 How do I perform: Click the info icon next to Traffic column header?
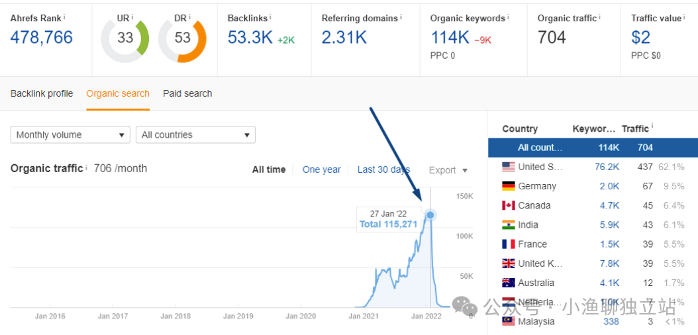tap(652, 127)
